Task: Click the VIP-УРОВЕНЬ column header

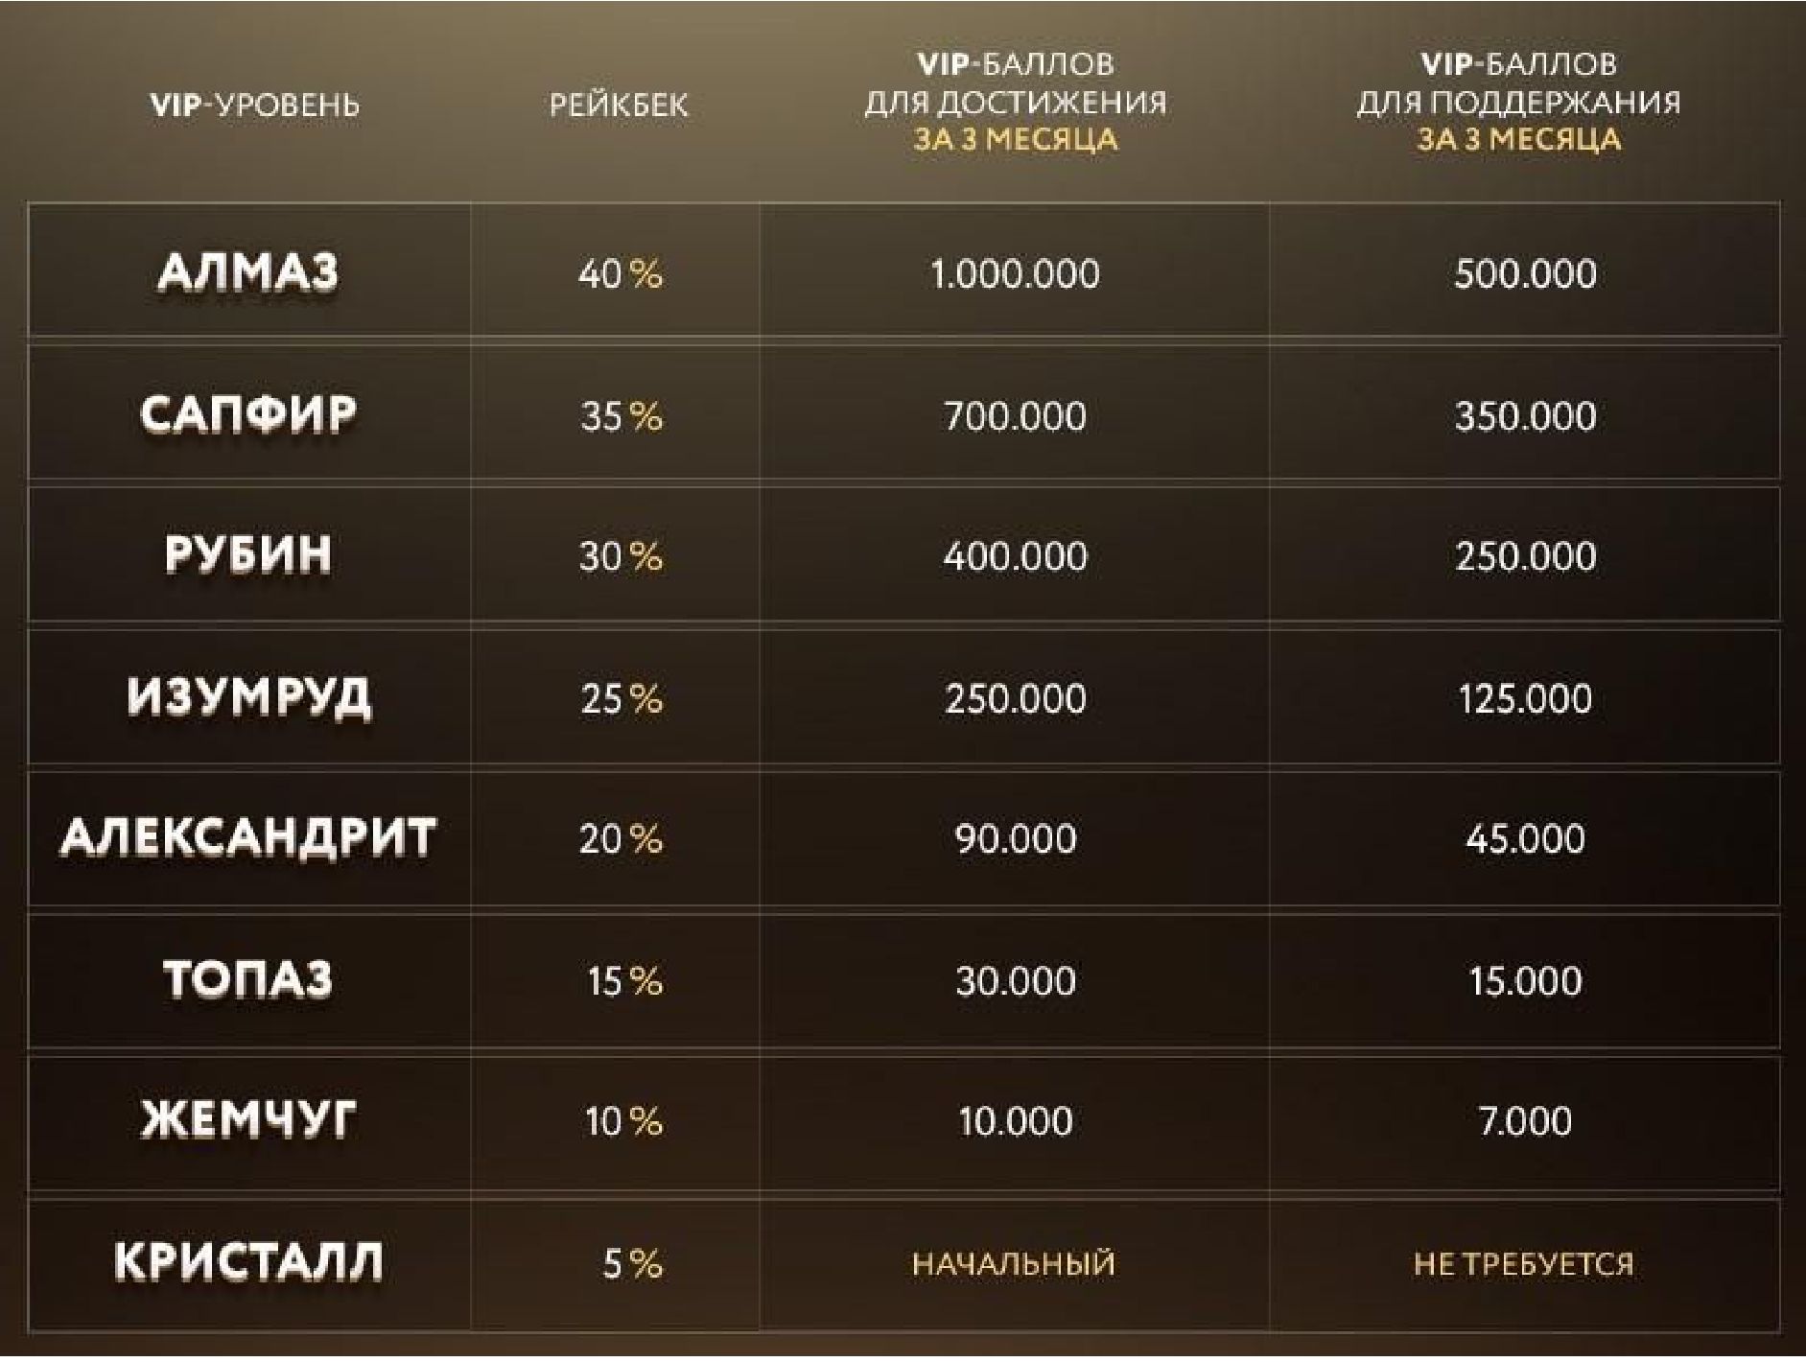Action: pyautogui.click(x=255, y=104)
